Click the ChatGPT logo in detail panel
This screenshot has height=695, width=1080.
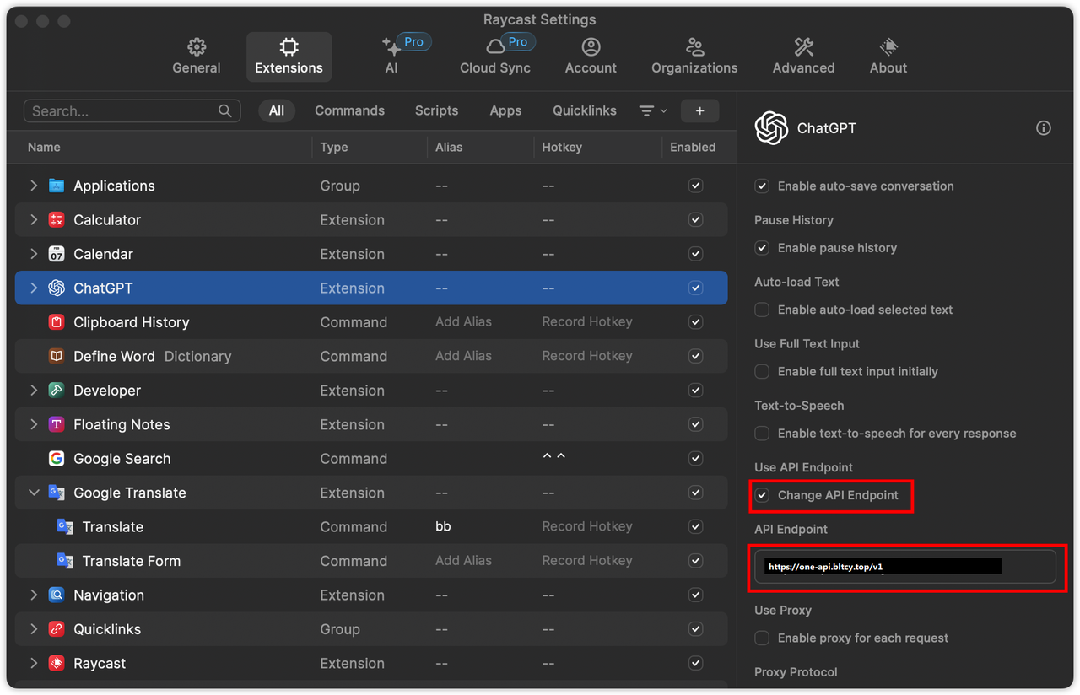coord(771,128)
